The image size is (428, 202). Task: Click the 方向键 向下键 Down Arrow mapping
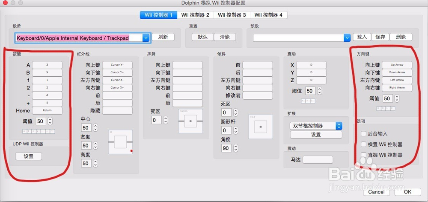click(x=397, y=72)
